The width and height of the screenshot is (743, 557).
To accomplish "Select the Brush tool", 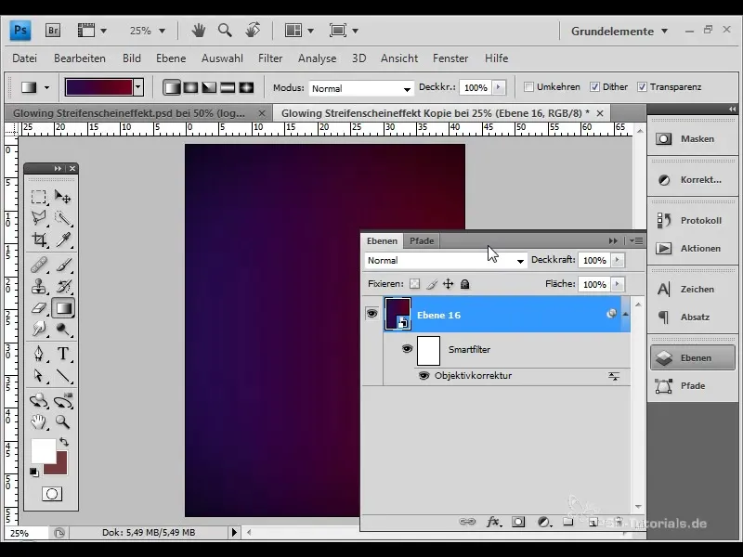I will point(62,265).
